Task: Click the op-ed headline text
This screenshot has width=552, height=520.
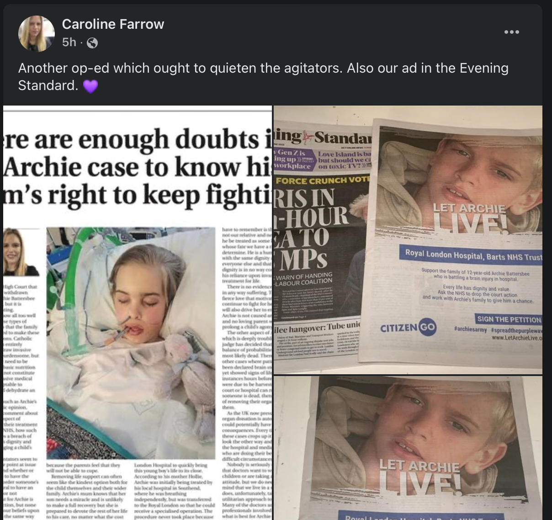Action: tap(138, 167)
